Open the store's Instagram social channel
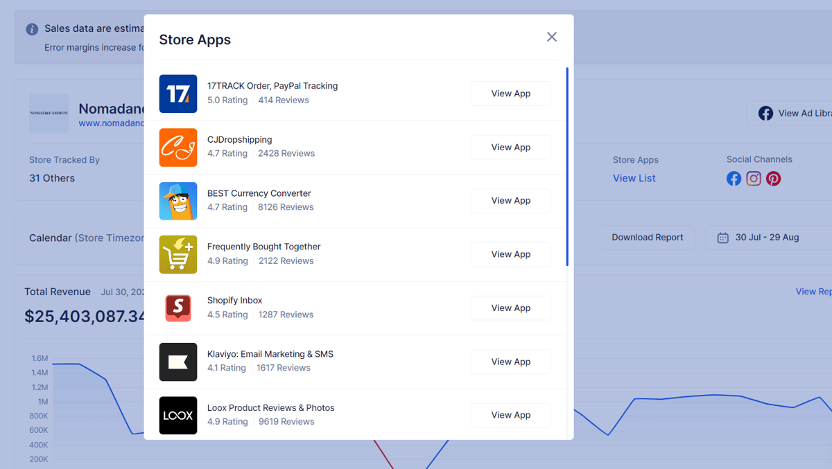Viewport: 832px width, 469px height. click(x=754, y=179)
